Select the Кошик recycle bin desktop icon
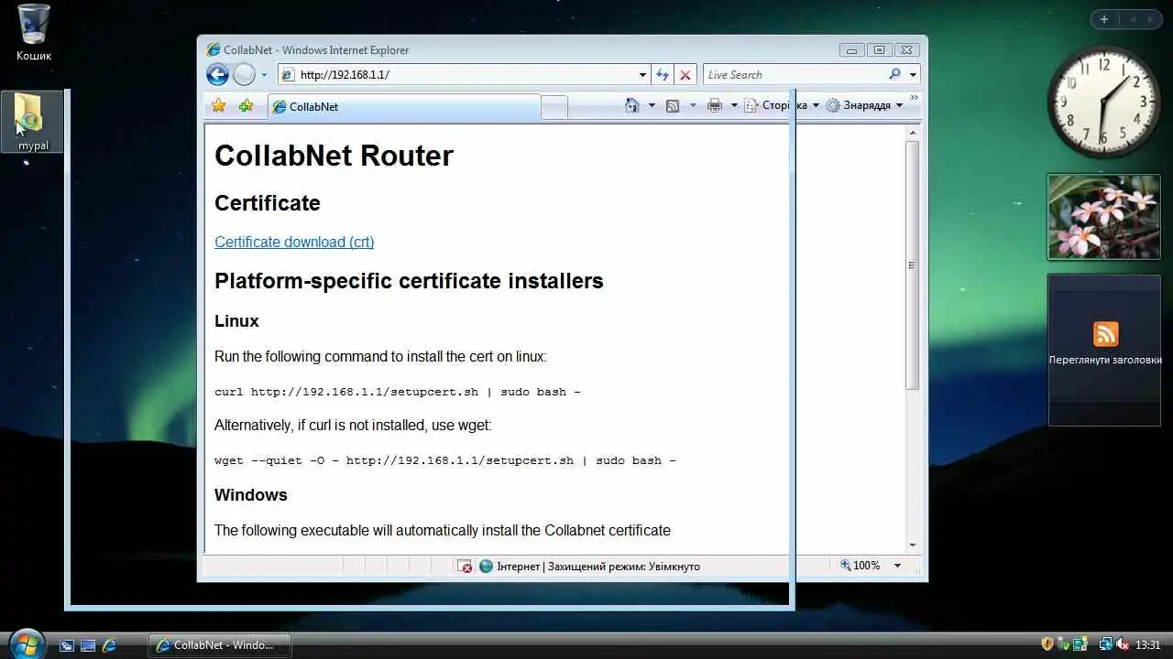This screenshot has height=659, width=1173. (34, 32)
